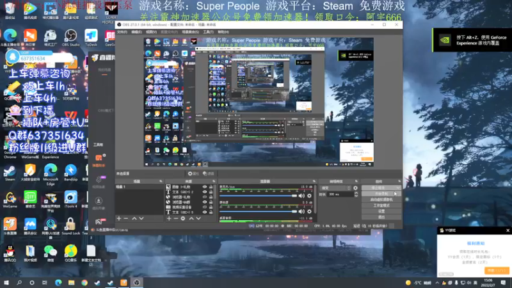Pop out the 来源 dock panel
This screenshot has height=288, width=512.
pos(214,181)
